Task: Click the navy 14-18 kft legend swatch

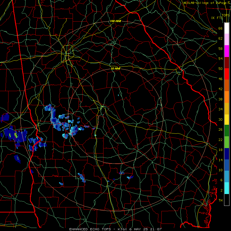Action: point(227,154)
